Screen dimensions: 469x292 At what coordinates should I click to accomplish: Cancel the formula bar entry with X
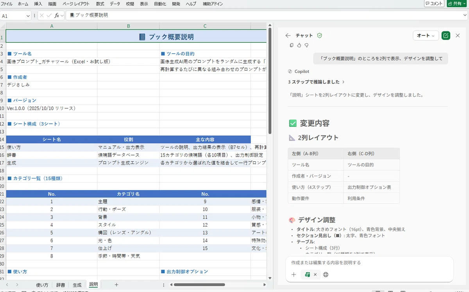(41, 15)
